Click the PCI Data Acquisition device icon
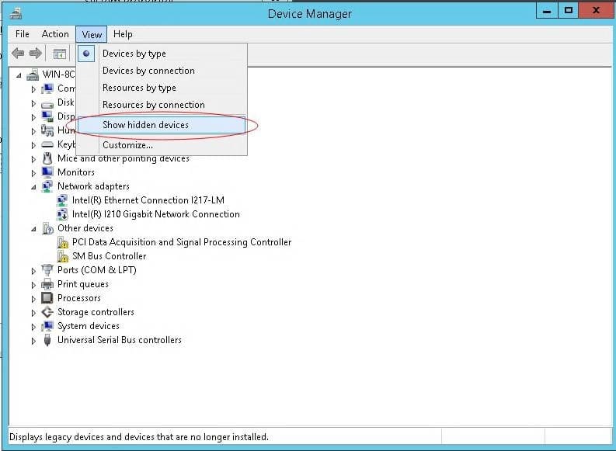616x451 pixels. 63,242
